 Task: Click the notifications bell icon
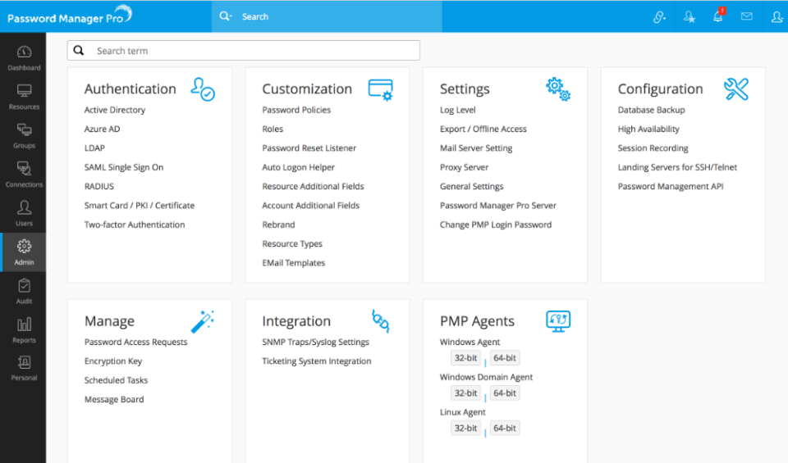coord(718,16)
